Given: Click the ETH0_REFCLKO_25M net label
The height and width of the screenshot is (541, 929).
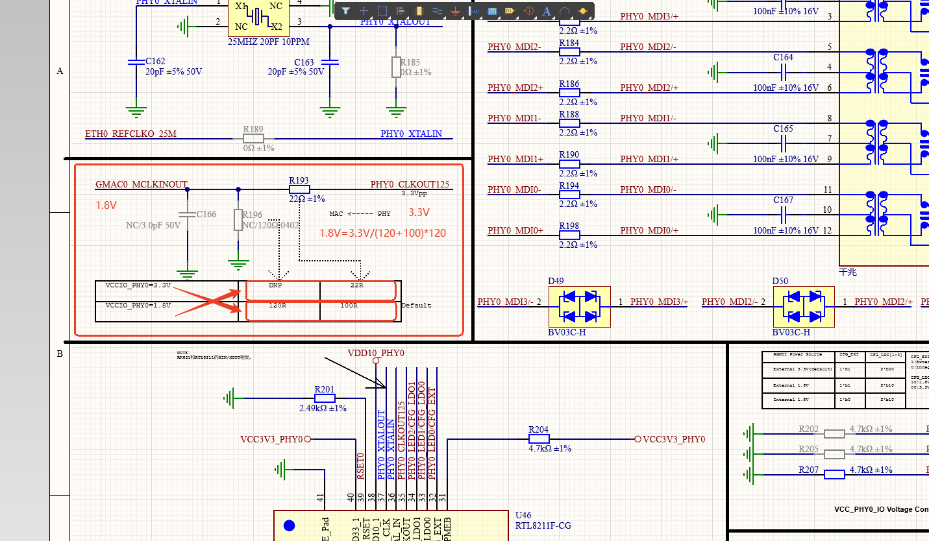Looking at the screenshot, I should pyautogui.click(x=130, y=134).
